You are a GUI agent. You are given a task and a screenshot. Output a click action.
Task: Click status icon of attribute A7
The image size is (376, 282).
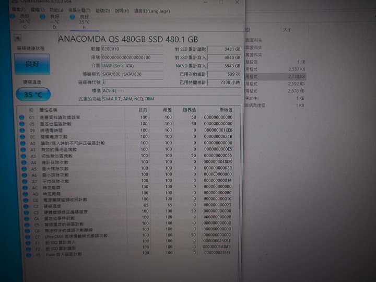[x=25, y=182]
